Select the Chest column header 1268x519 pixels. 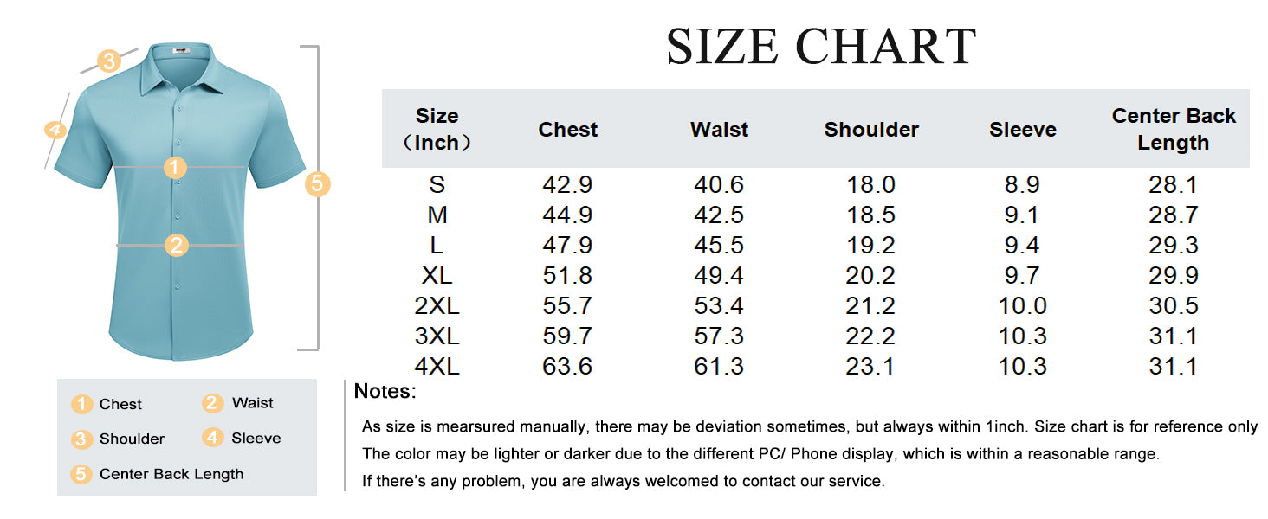click(567, 130)
